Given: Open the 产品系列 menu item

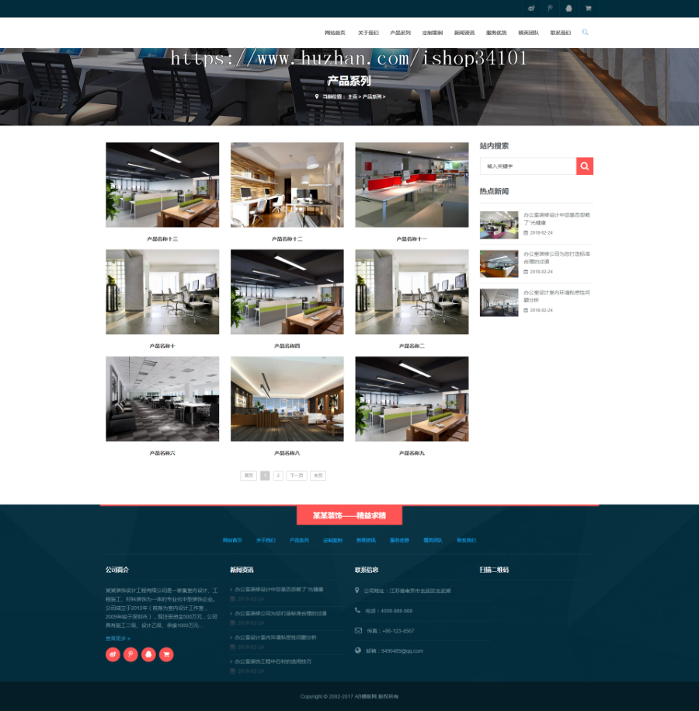Looking at the screenshot, I should pos(398,33).
